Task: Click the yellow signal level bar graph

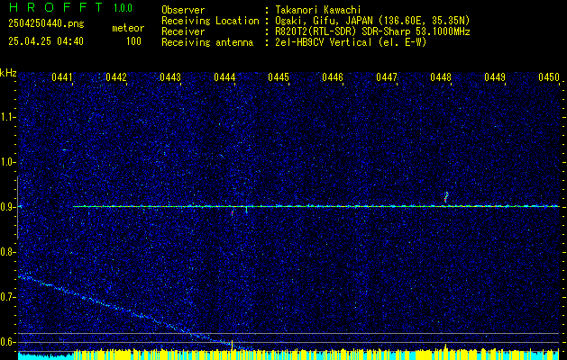Action: coord(316,355)
